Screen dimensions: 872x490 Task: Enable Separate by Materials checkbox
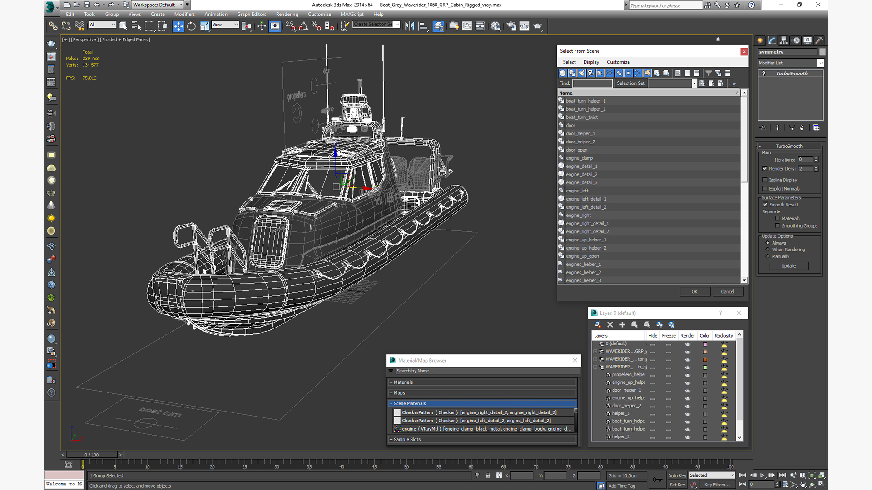pyautogui.click(x=778, y=219)
